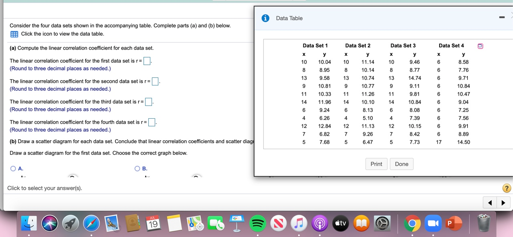Click the grid icon to view the data table
This screenshot has width=513, height=237.
pos(14,34)
